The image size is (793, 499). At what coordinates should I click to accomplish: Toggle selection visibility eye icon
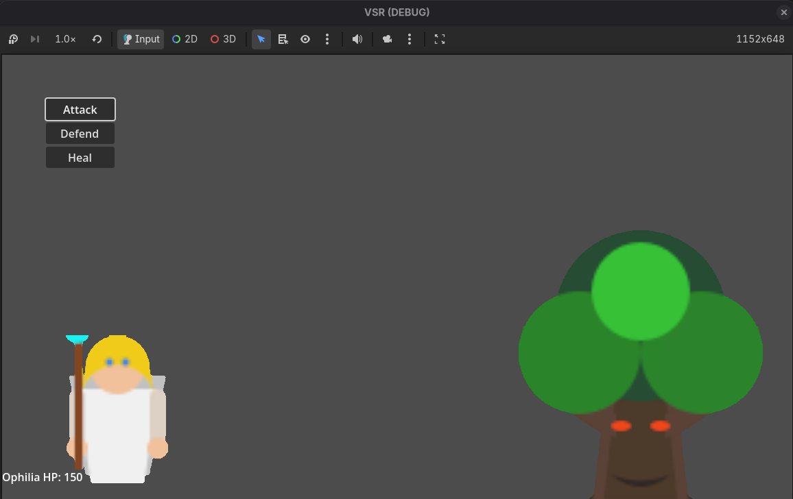coord(305,39)
